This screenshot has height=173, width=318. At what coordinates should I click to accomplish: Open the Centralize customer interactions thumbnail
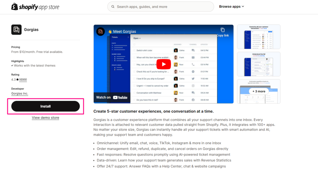259,37
